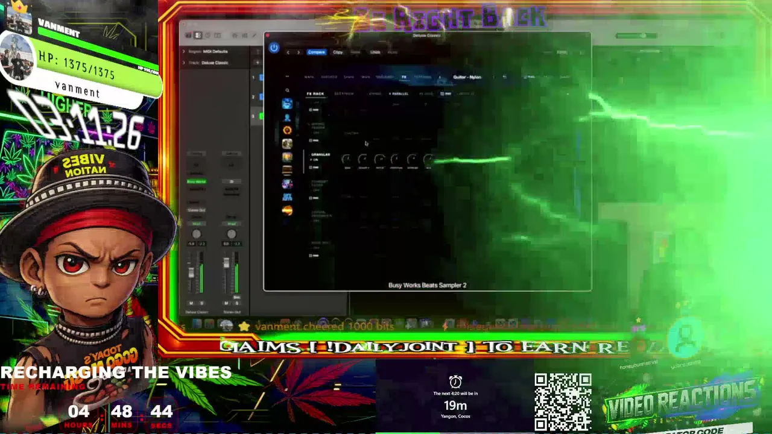Image resolution: width=772 pixels, height=434 pixels.
Task: Select the PARALLEL routing option
Action: [399, 94]
